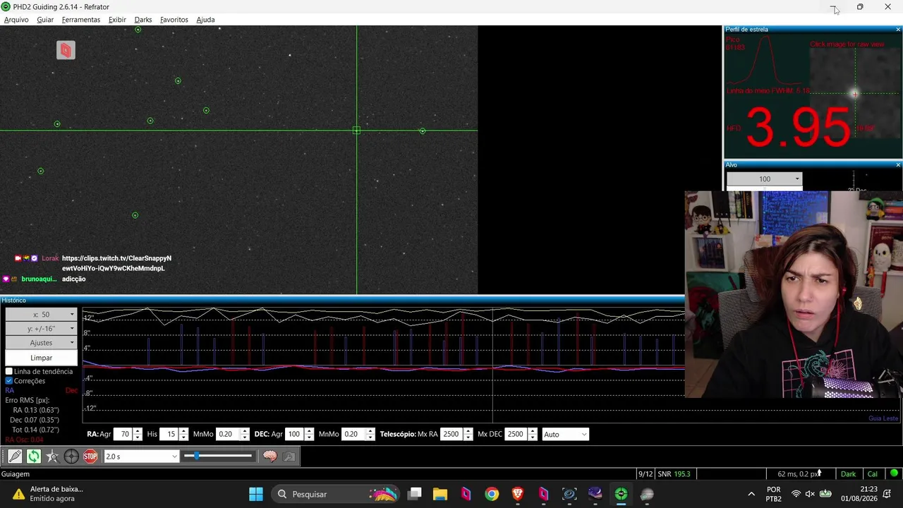Open the Ajuda menu

205,20
